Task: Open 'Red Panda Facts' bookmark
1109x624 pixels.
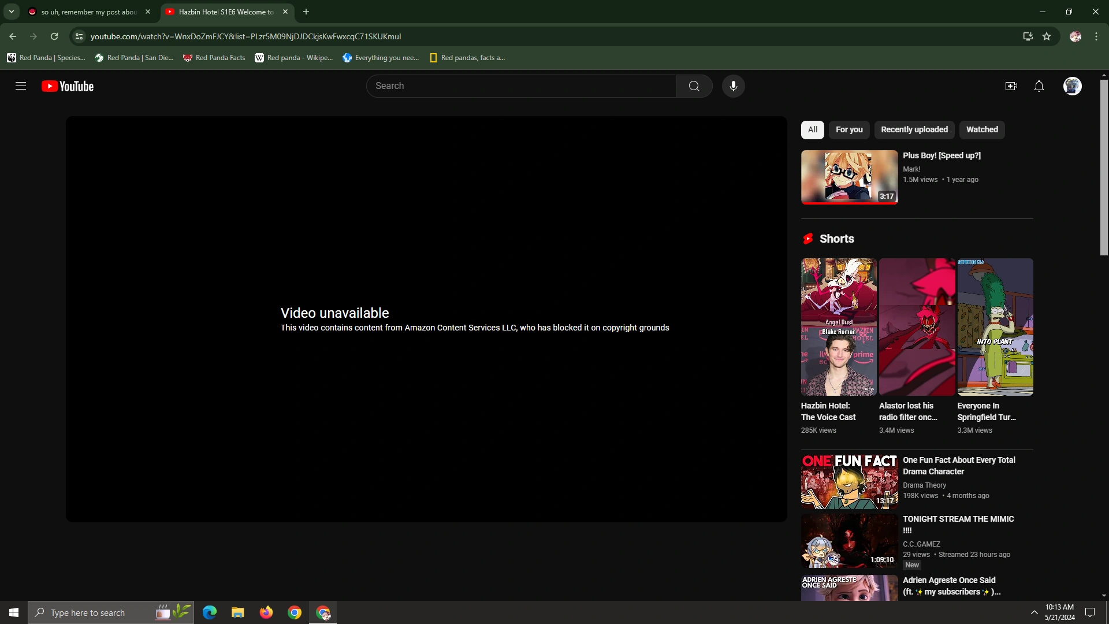Action: pos(214,58)
